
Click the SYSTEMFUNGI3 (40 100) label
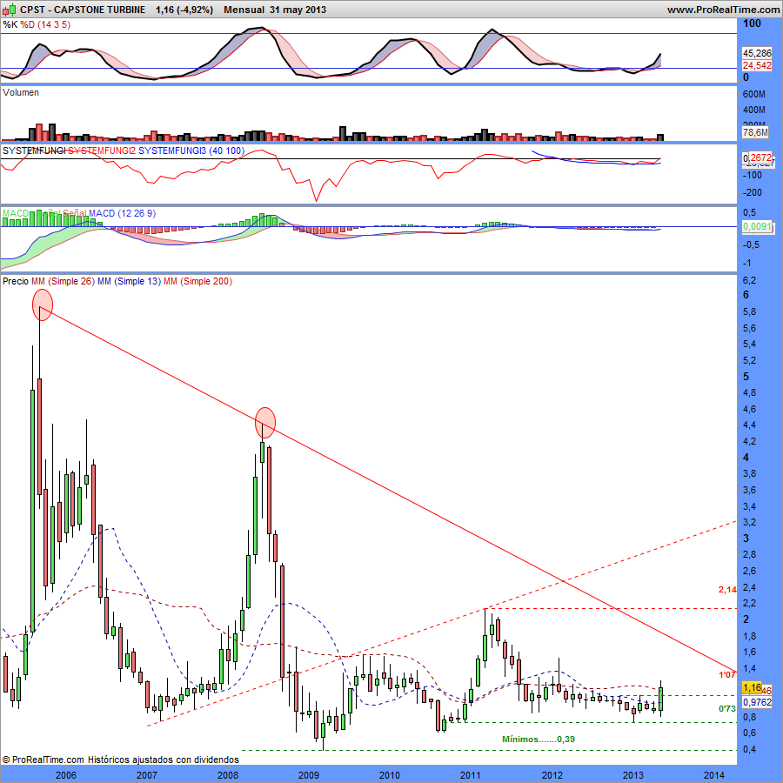tap(191, 151)
